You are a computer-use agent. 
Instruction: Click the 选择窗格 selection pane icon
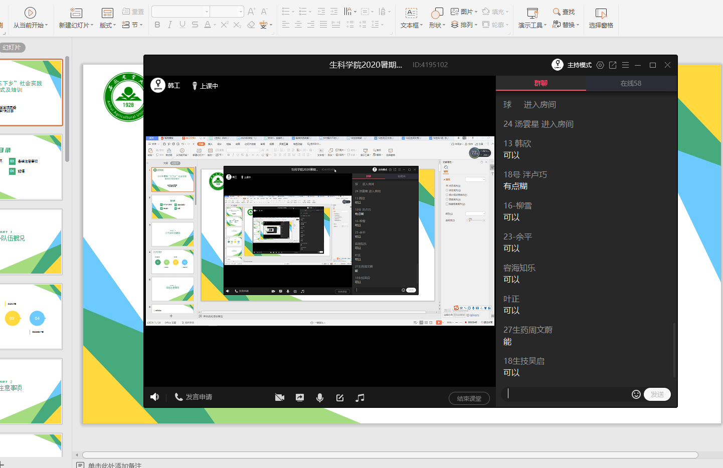click(601, 14)
